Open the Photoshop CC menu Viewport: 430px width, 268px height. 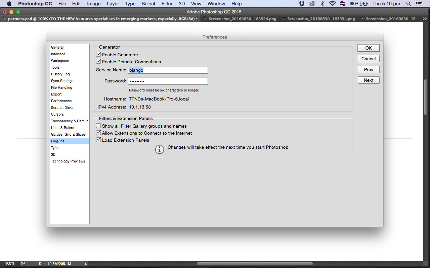(x=35, y=4)
